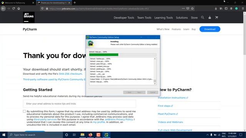The width and height of the screenshot is (246, 138).
Task: Open the Firefox account icon
Action: 231,8
